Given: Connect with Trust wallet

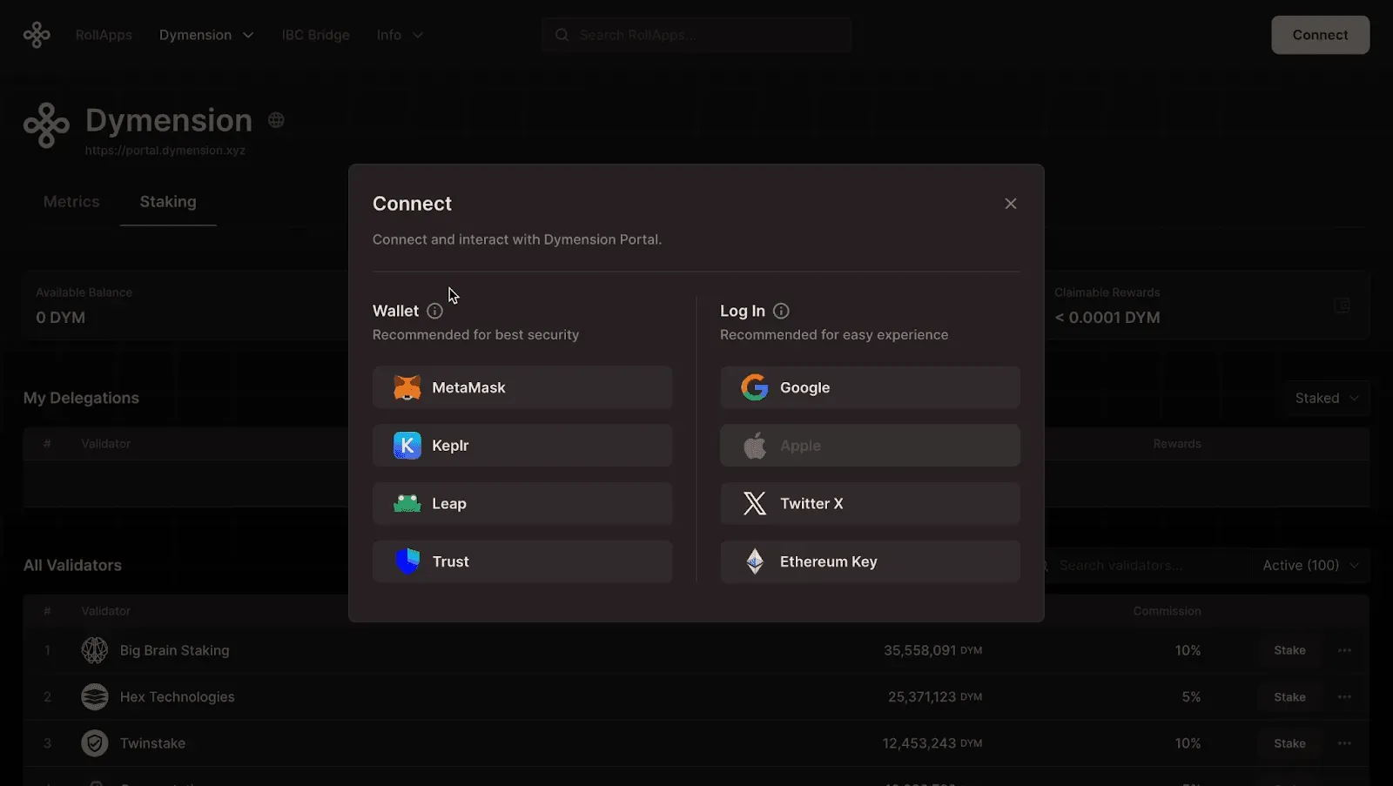Looking at the screenshot, I should pos(522,561).
